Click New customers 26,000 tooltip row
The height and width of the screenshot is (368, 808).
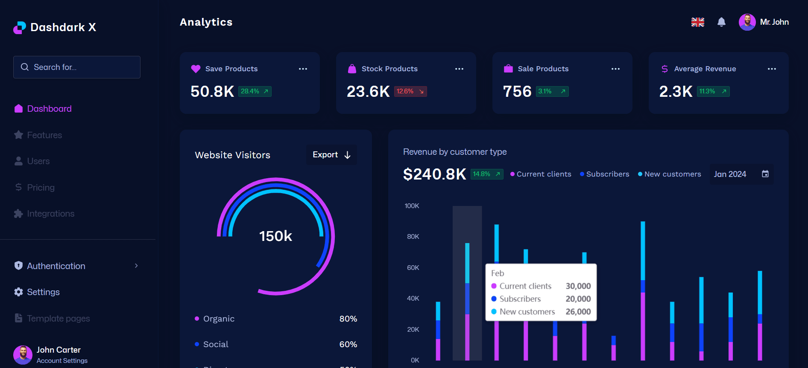(541, 312)
